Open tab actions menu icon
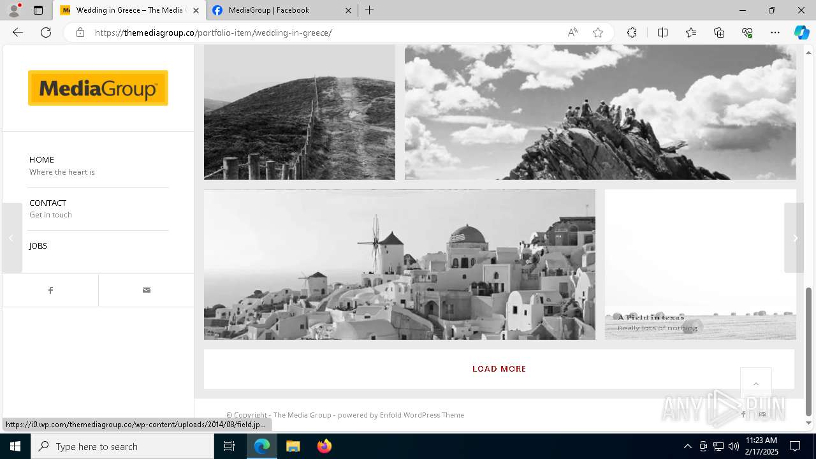Screen dimensions: 816x459 (38, 10)
